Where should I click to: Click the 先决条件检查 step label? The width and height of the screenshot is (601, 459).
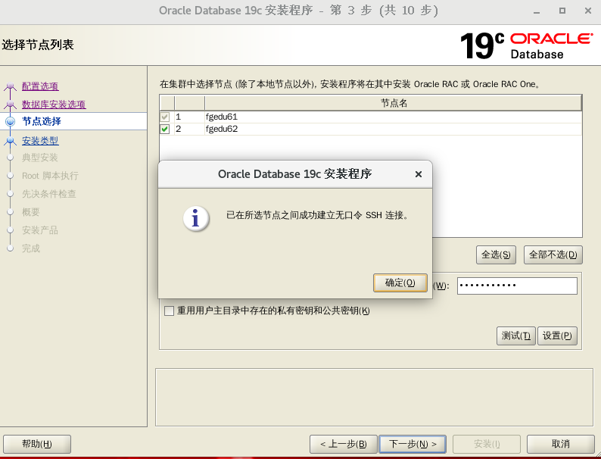coord(49,194)
